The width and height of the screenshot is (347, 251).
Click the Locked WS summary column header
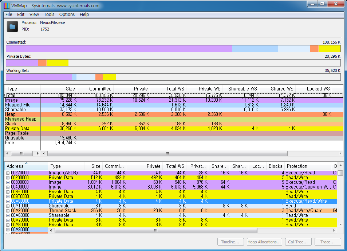[x=314, y=89]
